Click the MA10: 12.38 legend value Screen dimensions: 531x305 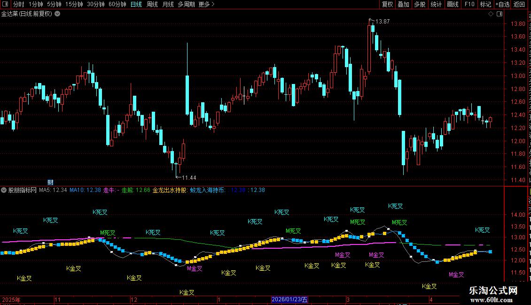pos(86,190)
